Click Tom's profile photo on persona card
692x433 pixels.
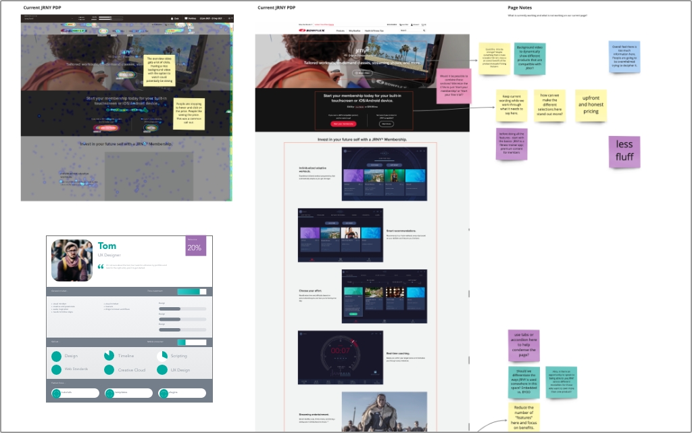72,260
